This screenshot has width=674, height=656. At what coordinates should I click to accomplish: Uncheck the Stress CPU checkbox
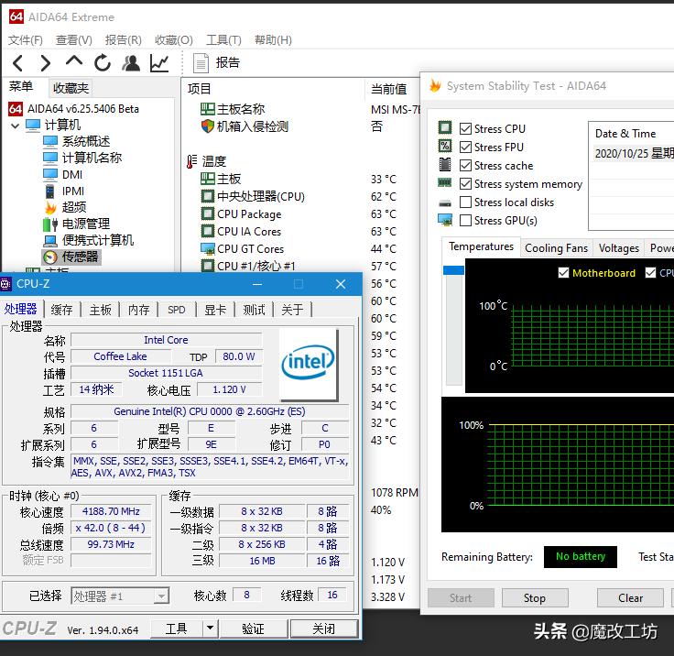(466, 129)
